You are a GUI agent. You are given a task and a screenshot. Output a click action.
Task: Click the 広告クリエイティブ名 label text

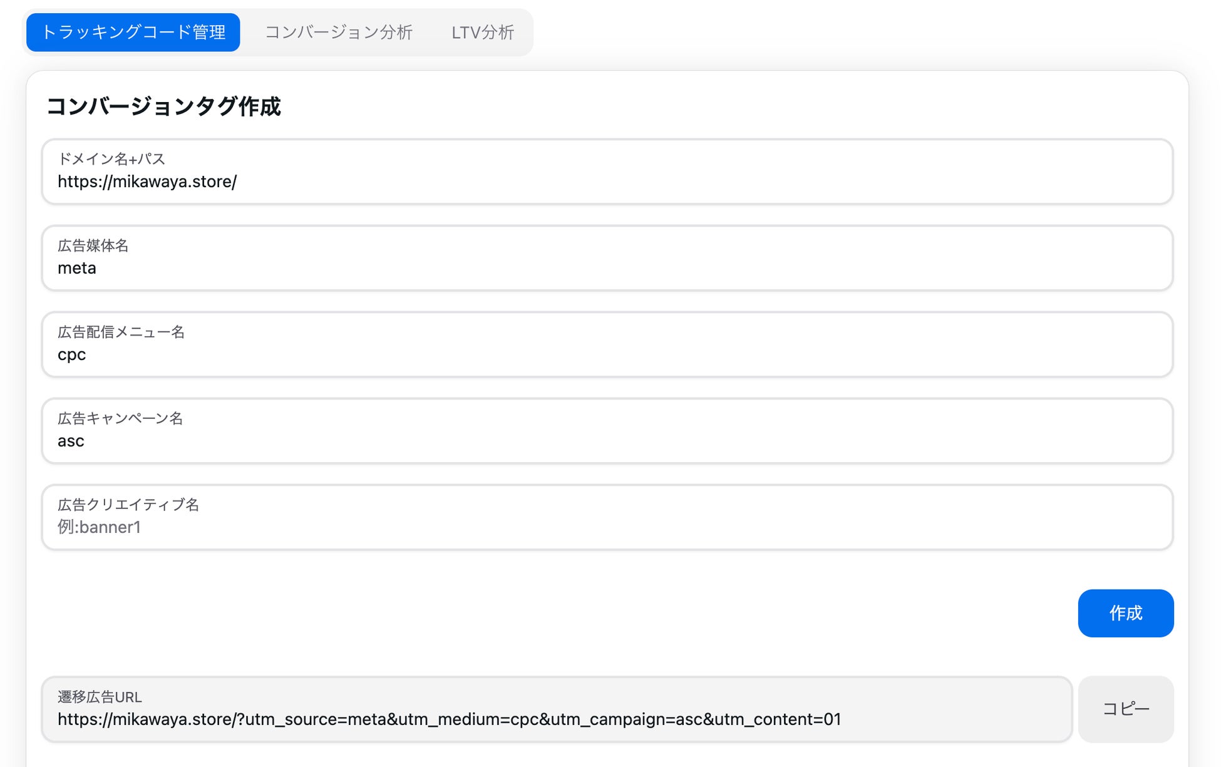coord(128,505)
